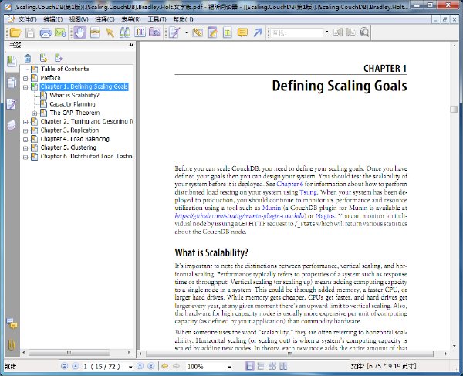Expand The CAP Theorem node
463x376 pixels.
[35, 113]
